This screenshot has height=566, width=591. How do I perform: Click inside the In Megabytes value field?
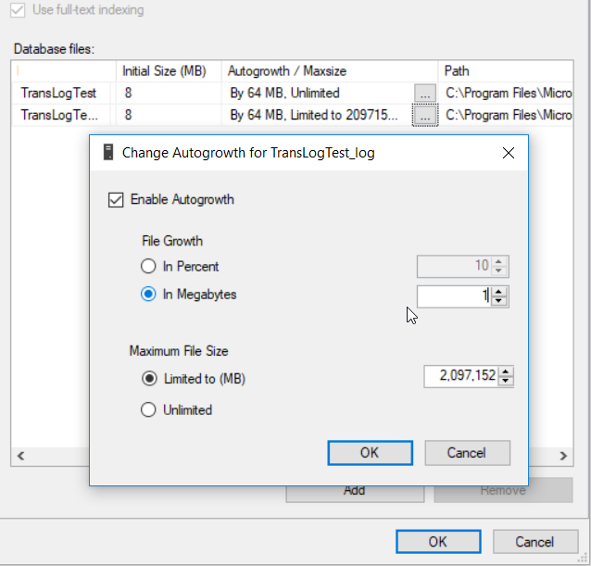[453, 296]
